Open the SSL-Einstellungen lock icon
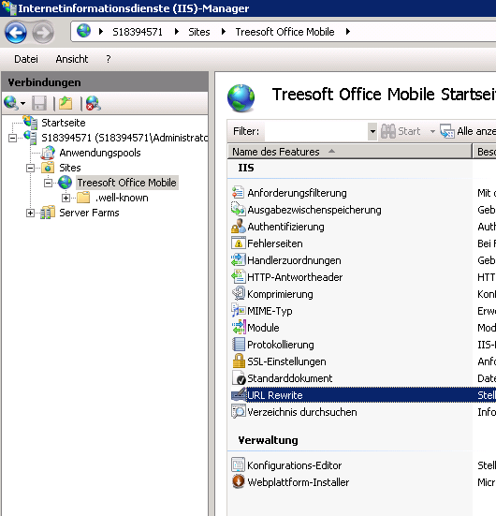The height and width of the screenshot is (516, 496). point(239,361)
